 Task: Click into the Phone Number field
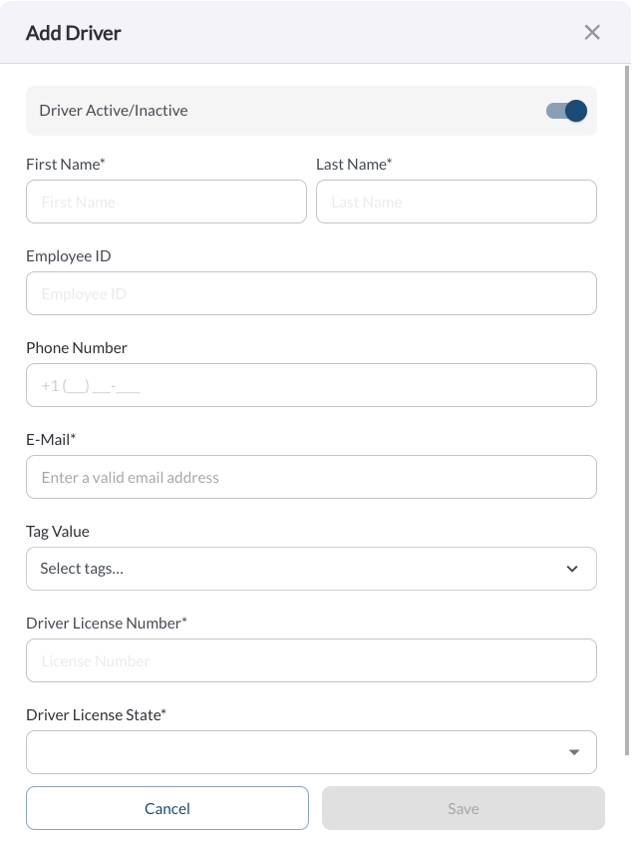311,386
